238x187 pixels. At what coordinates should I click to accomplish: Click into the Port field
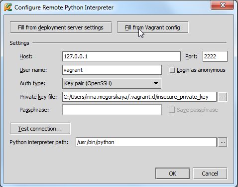[215, 56]
